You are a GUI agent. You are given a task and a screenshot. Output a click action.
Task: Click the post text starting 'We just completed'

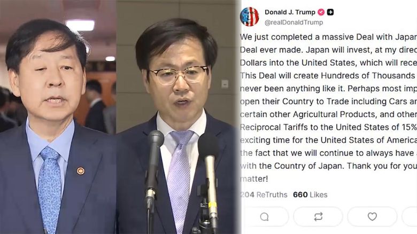tap(328, 108)
